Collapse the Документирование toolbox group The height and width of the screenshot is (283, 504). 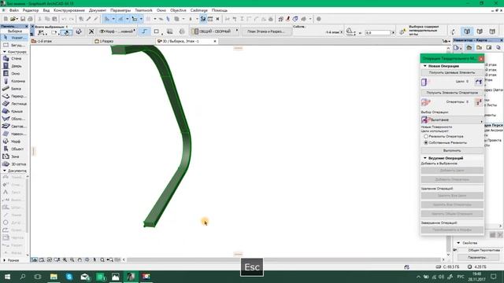click(x=5, y=171)
